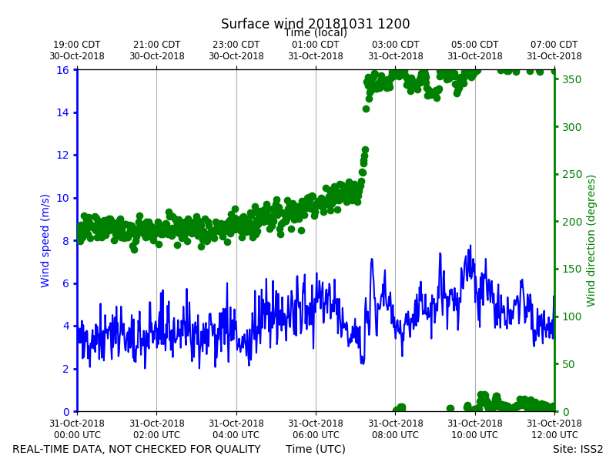The height and width of the screenshot is (462, 616).
Task: Click the '07:00 CDT 31-Oct-2018' tick label
Action: pos(554,50)
